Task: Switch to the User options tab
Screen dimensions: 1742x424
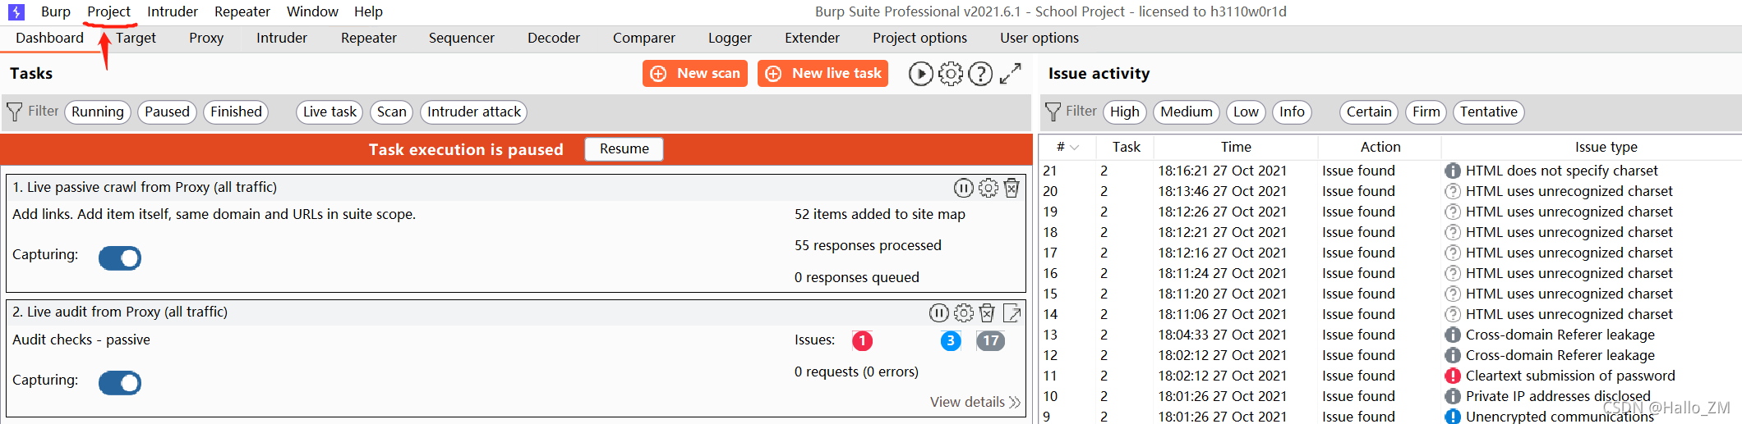Action: 1039,38
